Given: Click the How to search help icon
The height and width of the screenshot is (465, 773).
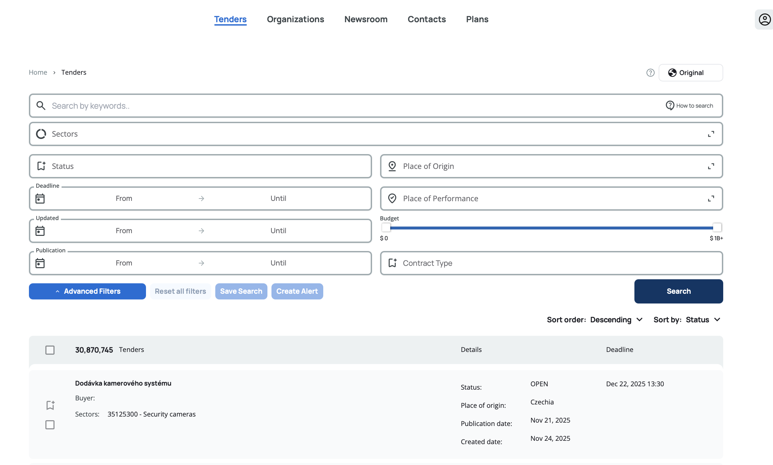Looking at the screenshot, I should coord(670,106).
